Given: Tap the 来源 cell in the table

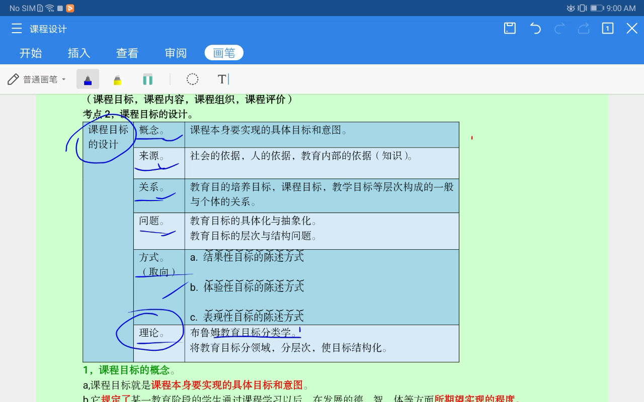Looking at the screenshot, I should pyautogui.click(x=159, y=163).
